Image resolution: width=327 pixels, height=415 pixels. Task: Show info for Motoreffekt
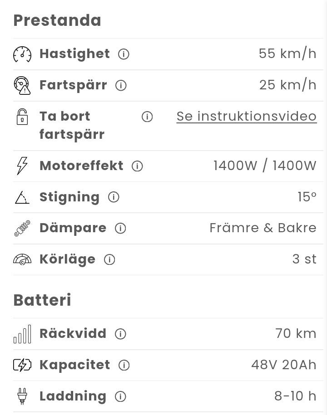(137, 166)
